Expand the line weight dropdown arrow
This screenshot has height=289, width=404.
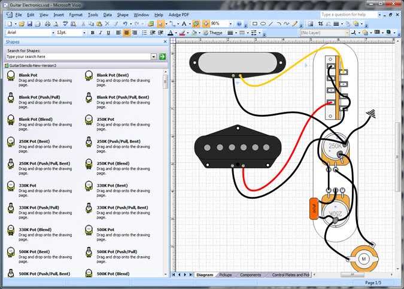click(x=236, y=33)
